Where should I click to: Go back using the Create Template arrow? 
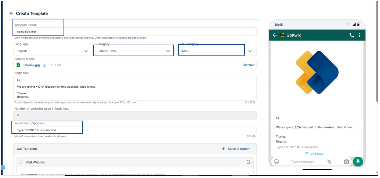[11, 14]
